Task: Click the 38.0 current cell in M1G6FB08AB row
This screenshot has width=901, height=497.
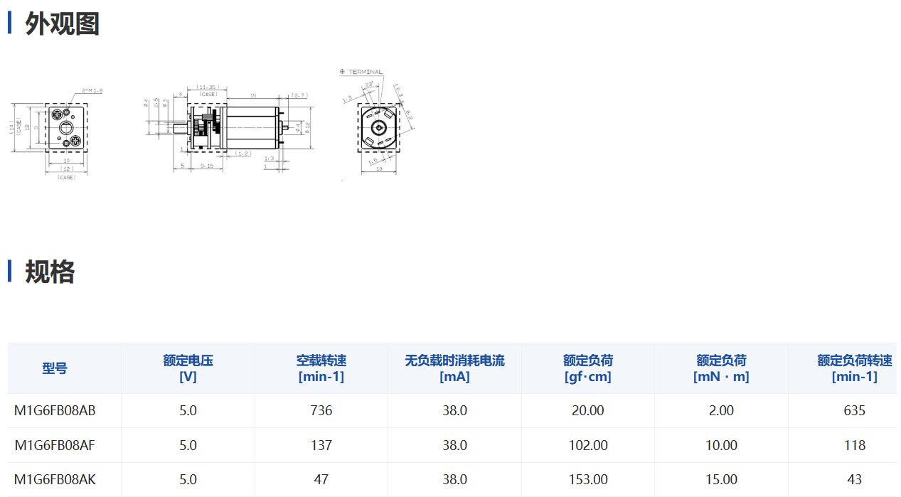Action: coord(454,410)
